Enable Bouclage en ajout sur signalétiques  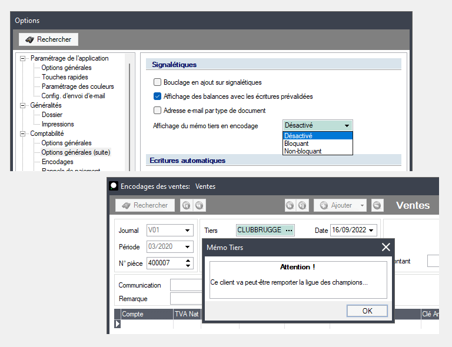(x=157, y=82)
